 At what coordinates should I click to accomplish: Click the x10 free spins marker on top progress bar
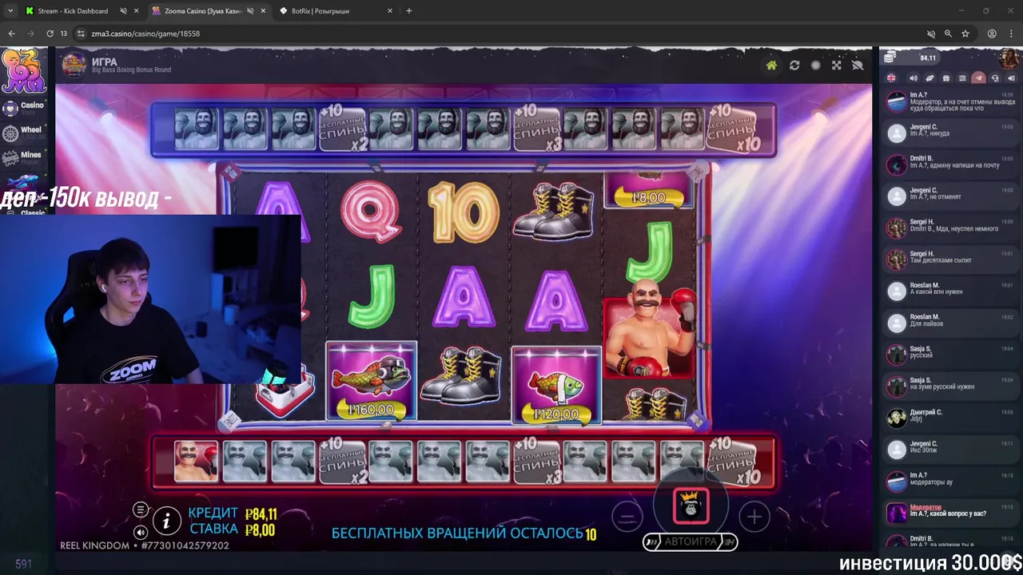(x=733, y=129)
